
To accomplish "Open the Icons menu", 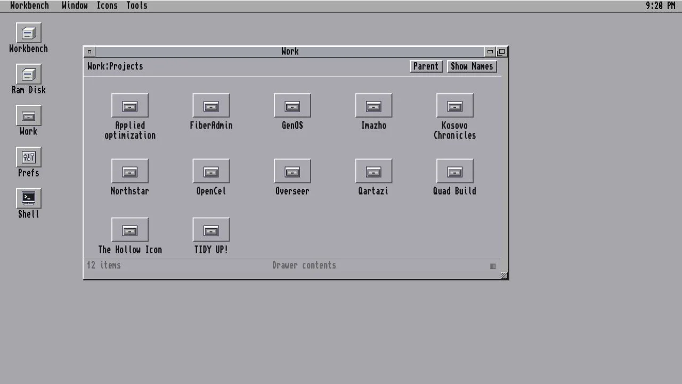I will (107, 5).
